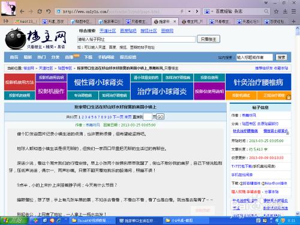The image size is (300, 225).
Task: Click the post URL input field
Action: tap(136, 39)
